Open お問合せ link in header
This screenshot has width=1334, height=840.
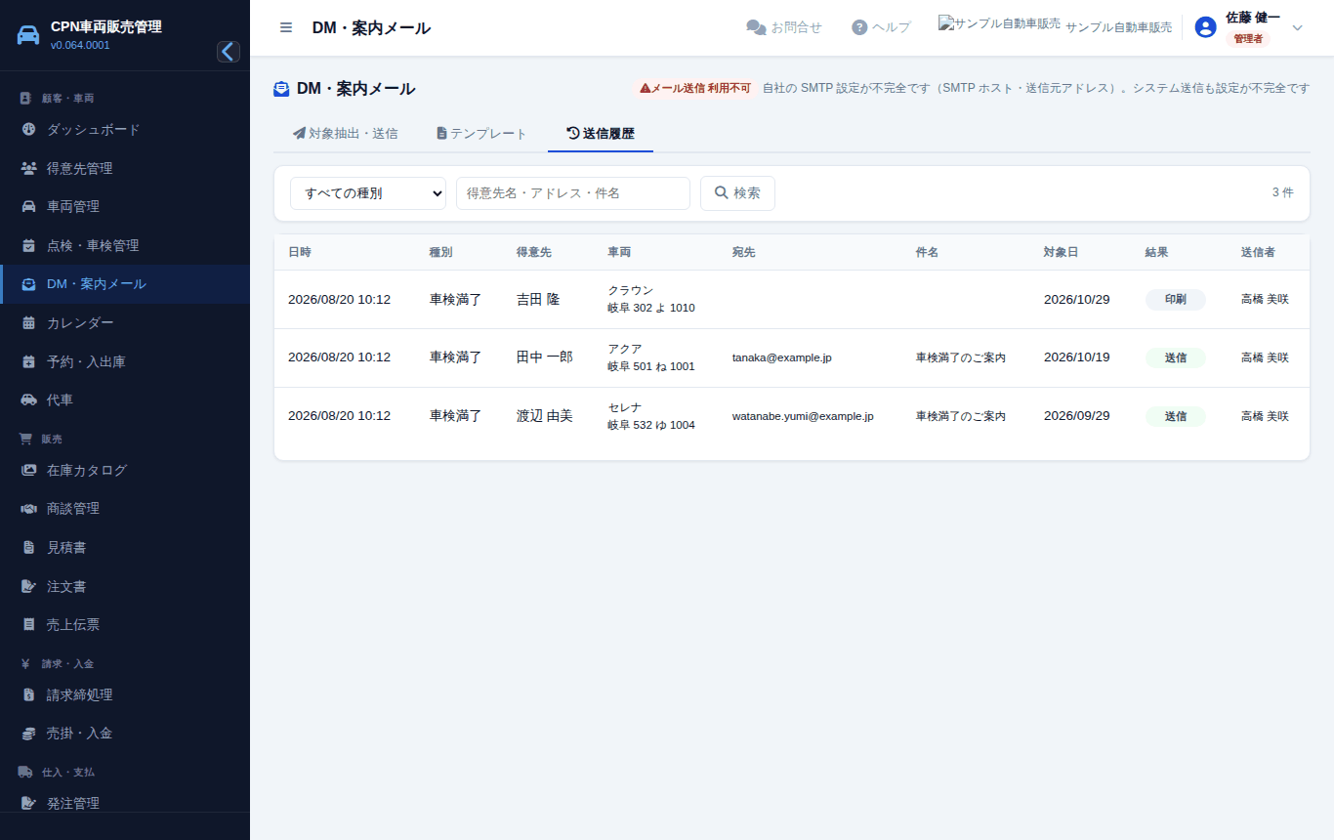pyautogui.click(x=784, y=27)
